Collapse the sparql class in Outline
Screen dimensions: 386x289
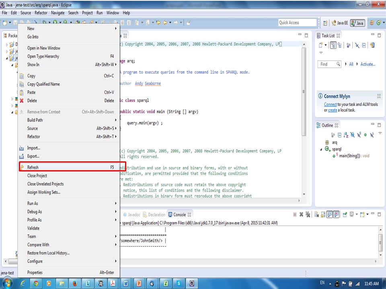tap(321, 149)
